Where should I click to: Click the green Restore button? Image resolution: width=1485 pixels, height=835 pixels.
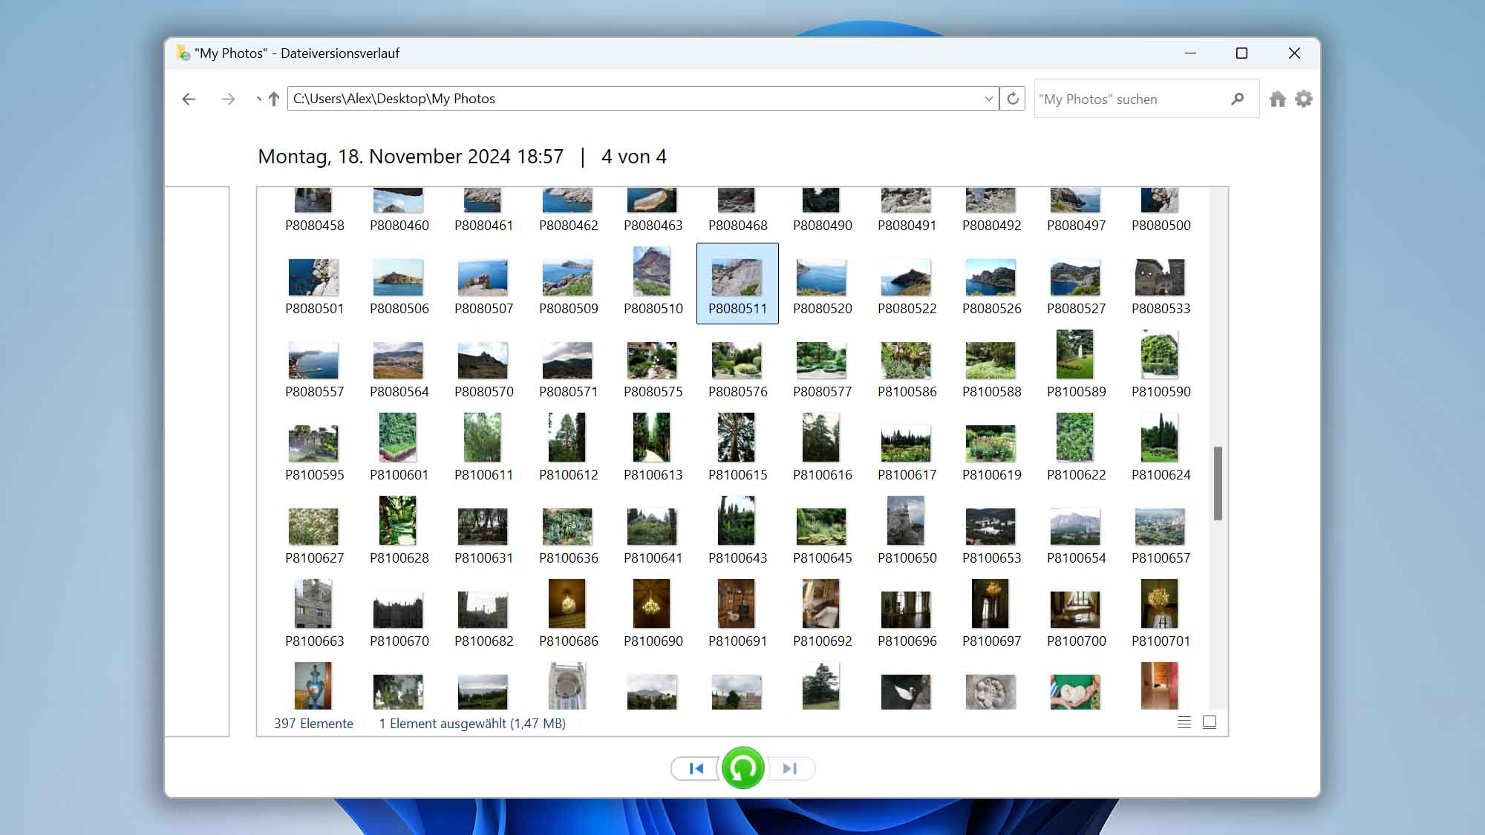[742, 768]
